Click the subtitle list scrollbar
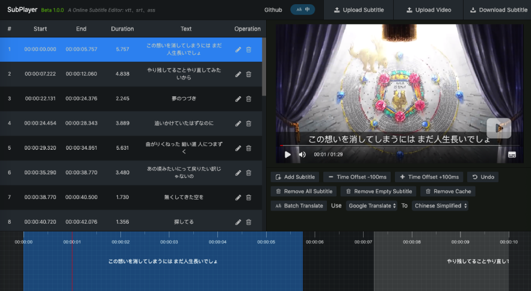Image resolution: width=531 pixels, height=291 pixels. coord(264,67)
